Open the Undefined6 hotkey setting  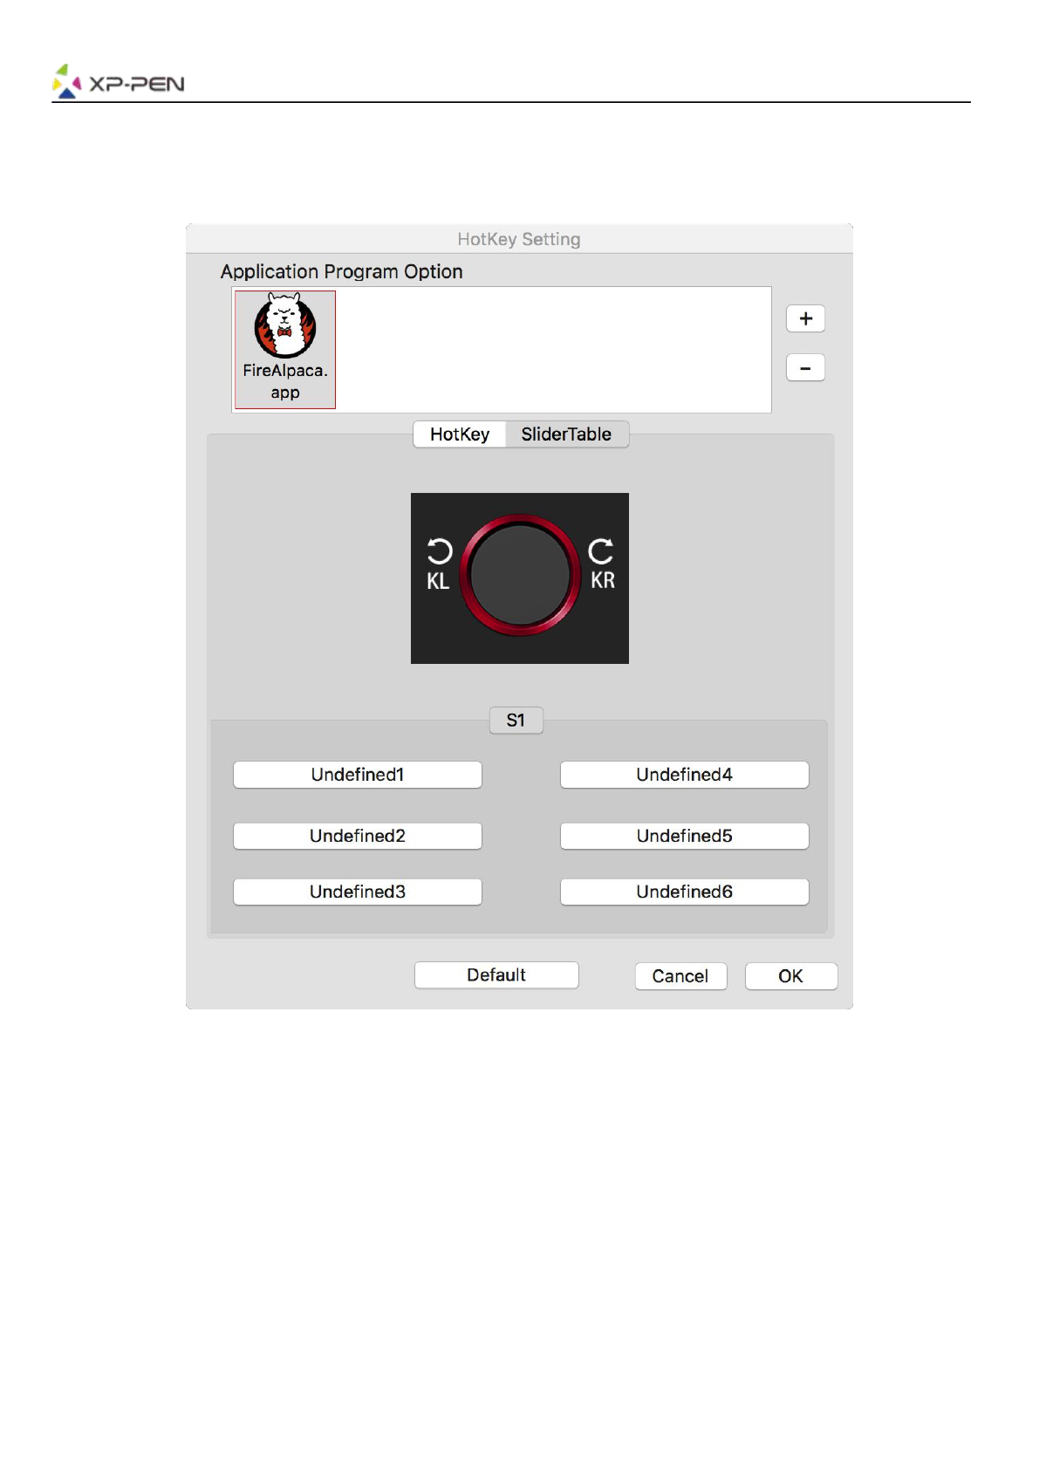(684, 892)
